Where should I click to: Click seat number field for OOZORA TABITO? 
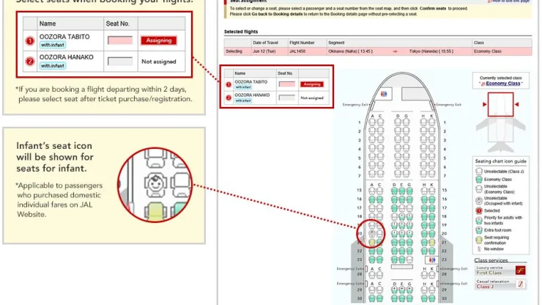pyautogui.click(x=286, y=84)
